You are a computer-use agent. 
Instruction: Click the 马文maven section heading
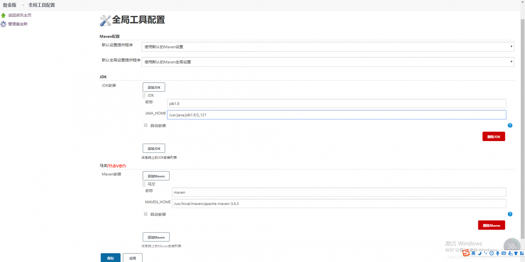[x=112, y=166]
